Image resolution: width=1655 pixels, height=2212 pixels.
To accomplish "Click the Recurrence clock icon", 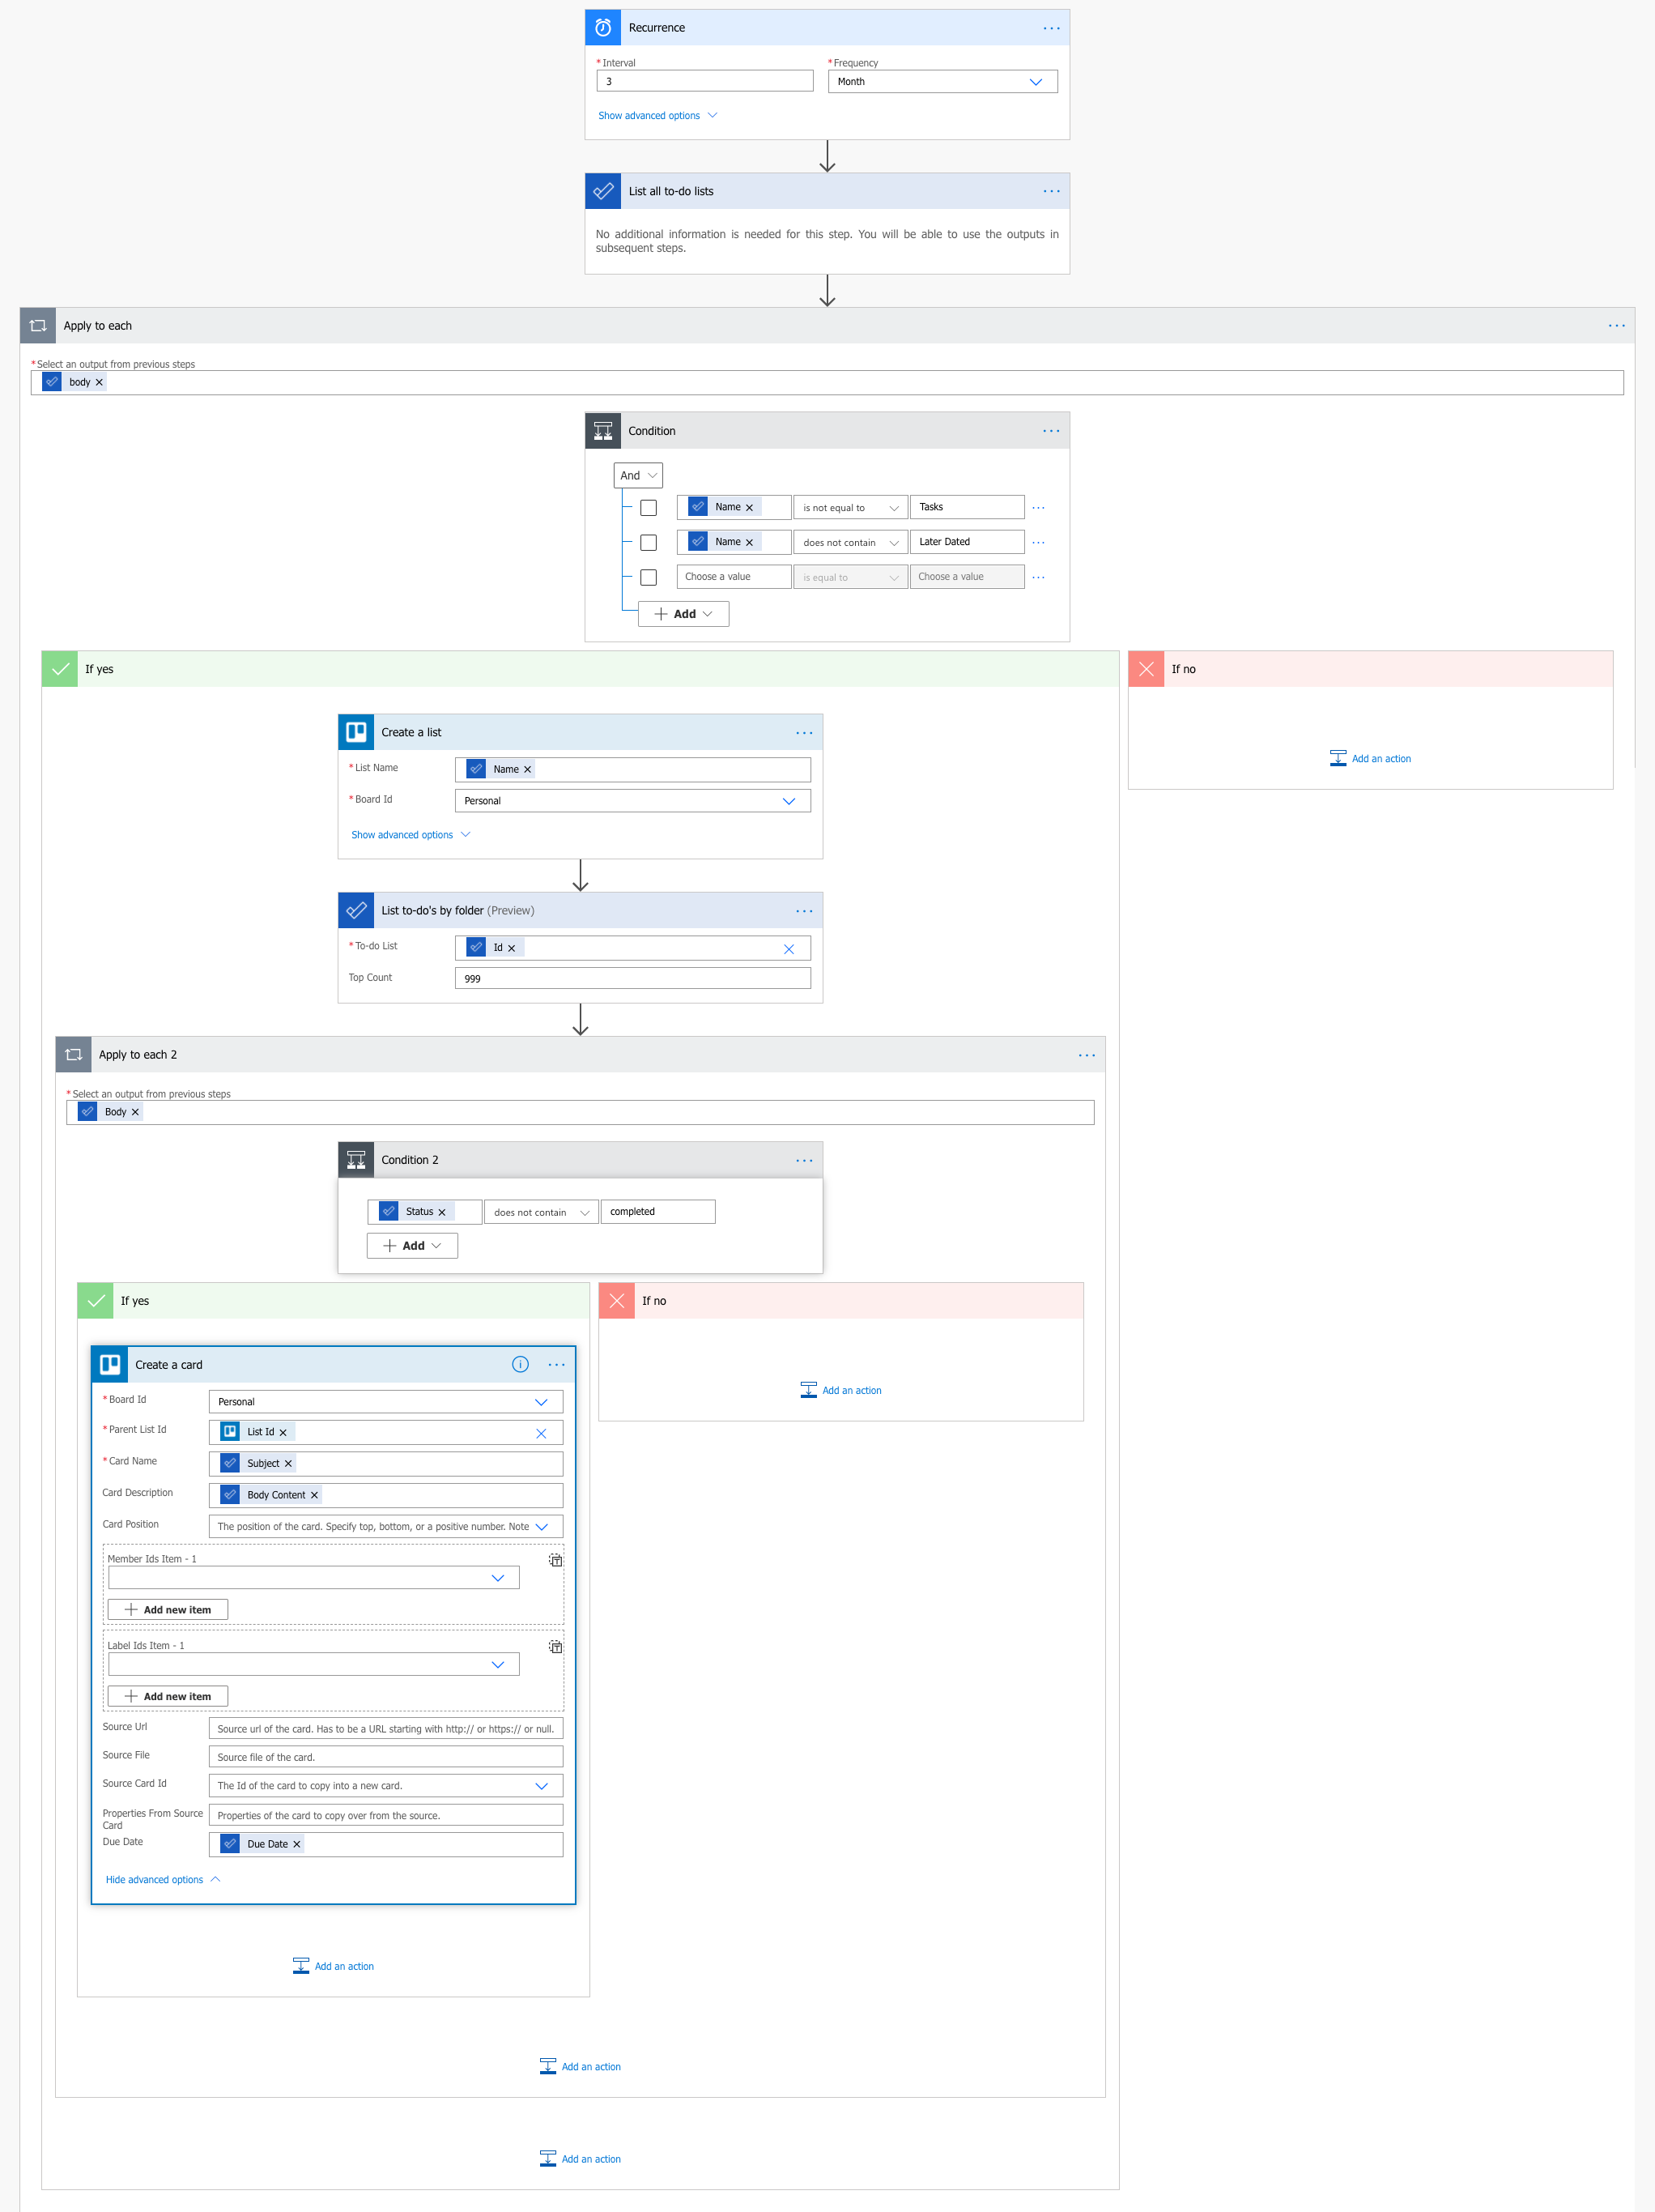I will (602, 28).
